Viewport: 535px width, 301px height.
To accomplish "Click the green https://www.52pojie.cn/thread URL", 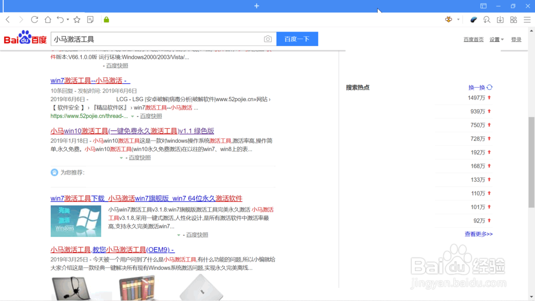I will (x=89, y=116).
